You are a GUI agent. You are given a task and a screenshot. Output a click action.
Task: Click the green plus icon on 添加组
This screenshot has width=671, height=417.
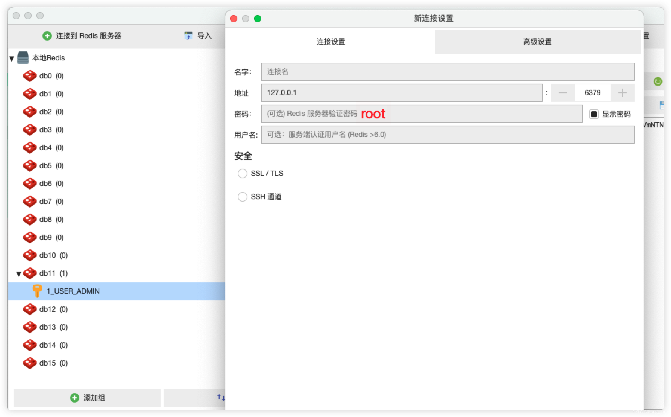coord(74,398)
